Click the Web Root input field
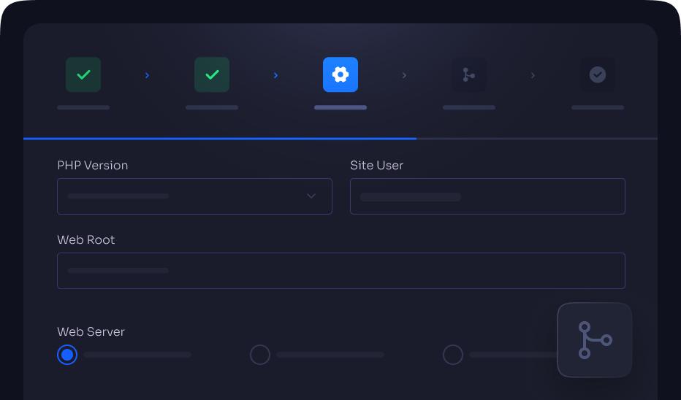Screen dimensions: 681x400 pyautogui.click(x=341, y=271)
